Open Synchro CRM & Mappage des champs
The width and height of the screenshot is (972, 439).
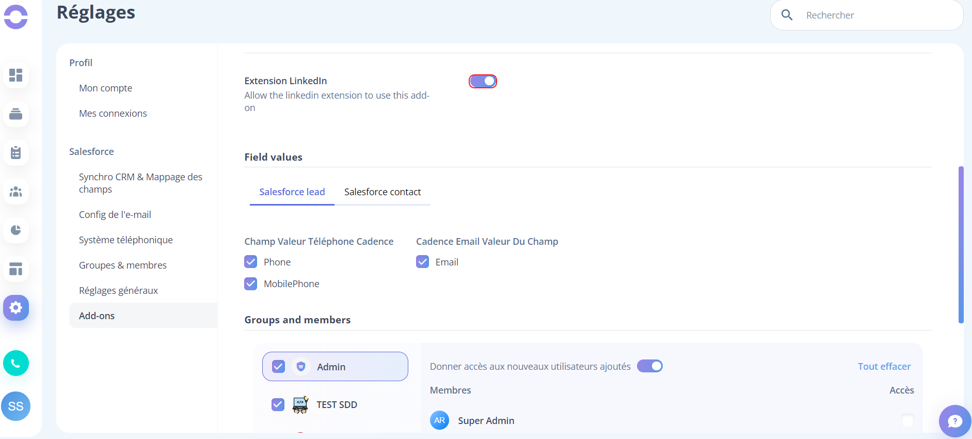coord(140,183)
